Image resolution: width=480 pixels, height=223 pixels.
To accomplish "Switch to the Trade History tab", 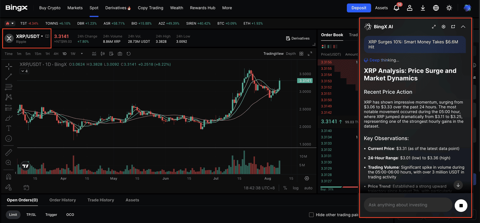I will coord(101,200).
